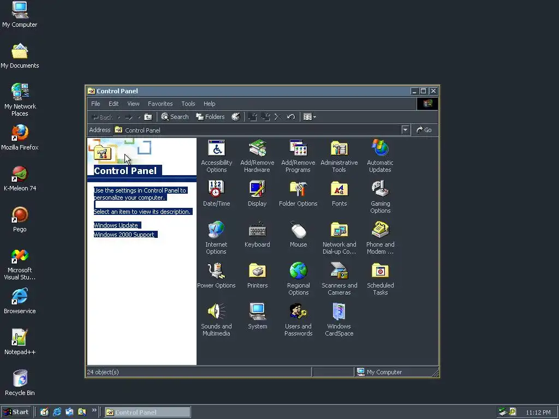Open Accessibility Options applet
This screenshot has height=419, width=559.
pyautogui.click(x=216, y=156)
